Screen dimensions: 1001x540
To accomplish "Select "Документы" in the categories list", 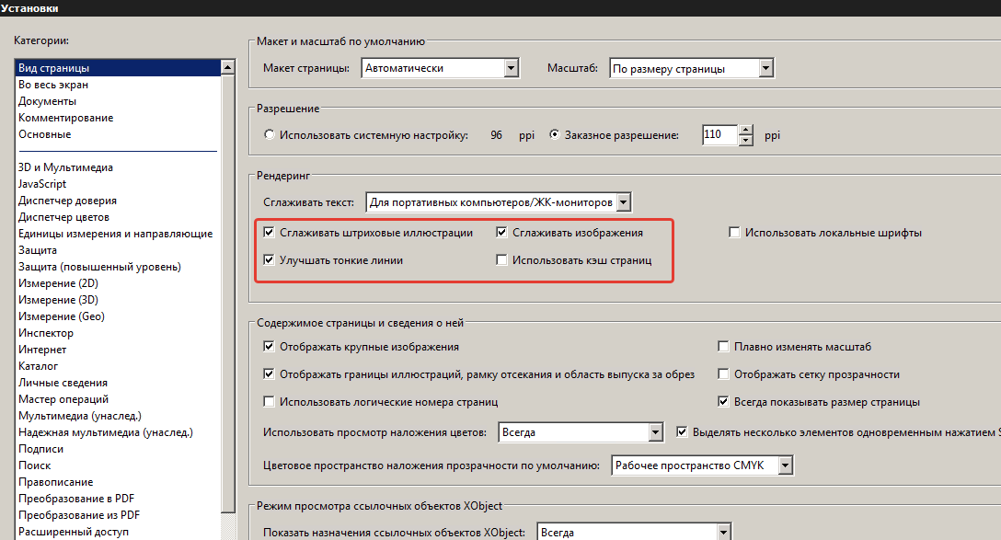I will coord(47,101).
